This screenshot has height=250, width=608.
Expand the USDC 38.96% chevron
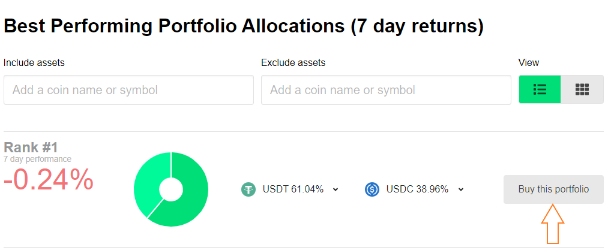461,189
